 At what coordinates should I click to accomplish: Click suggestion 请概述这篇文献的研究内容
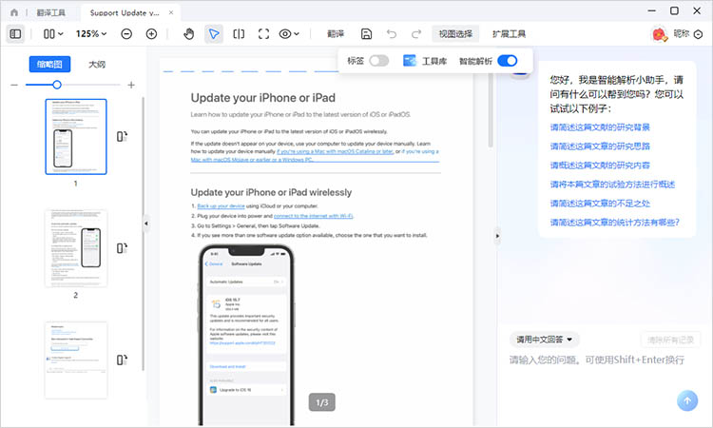(x=600, y=165)
